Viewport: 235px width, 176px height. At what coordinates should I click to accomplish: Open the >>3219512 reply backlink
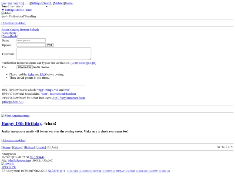coord(84,171)
